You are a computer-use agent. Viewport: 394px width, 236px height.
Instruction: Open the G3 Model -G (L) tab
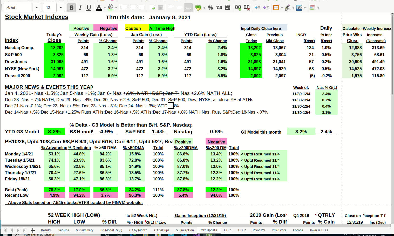(111, 230)
